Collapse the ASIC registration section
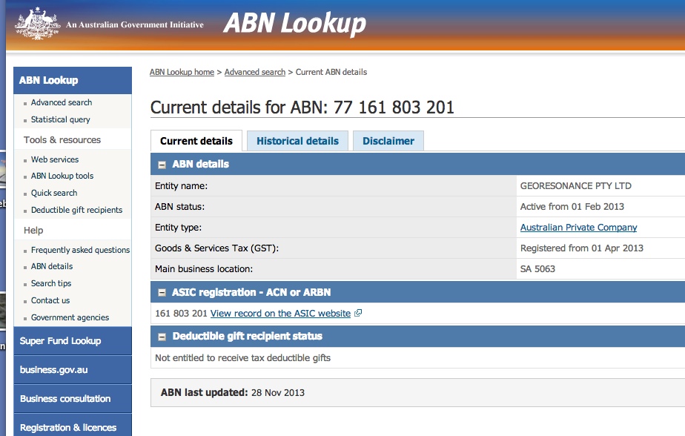Screen dimensions: 685x436 [162, 293]
